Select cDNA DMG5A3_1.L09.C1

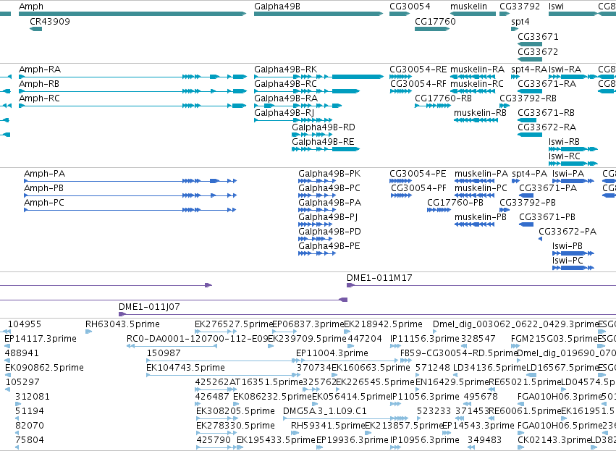tap(324, 411)
